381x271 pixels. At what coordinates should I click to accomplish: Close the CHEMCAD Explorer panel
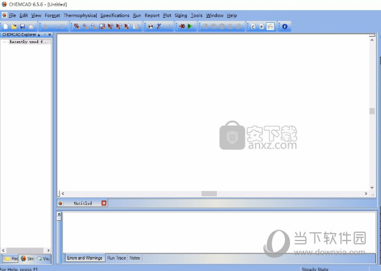50,35
